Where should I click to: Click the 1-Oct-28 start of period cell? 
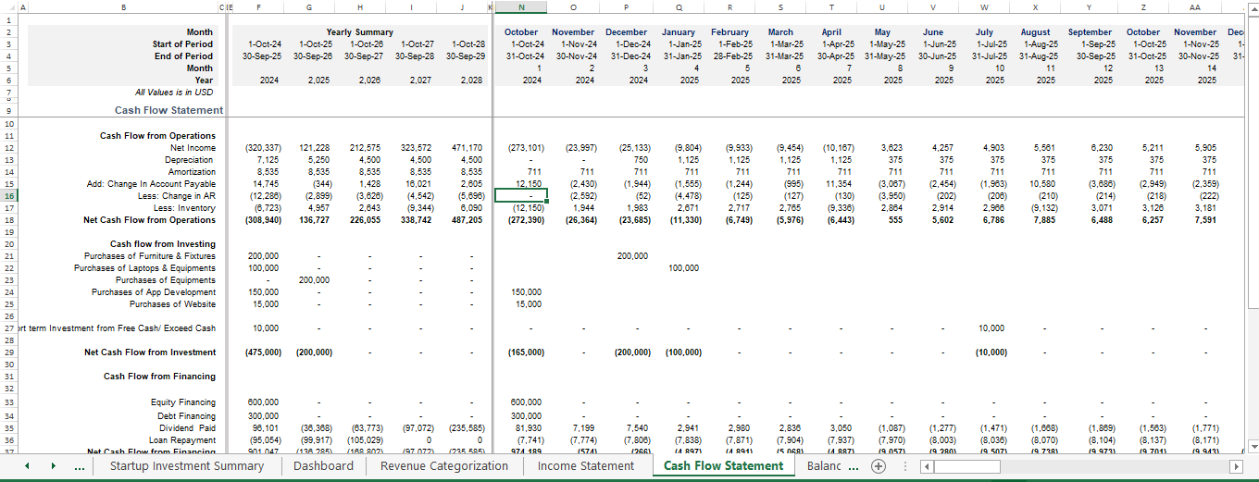pos(466,44)
